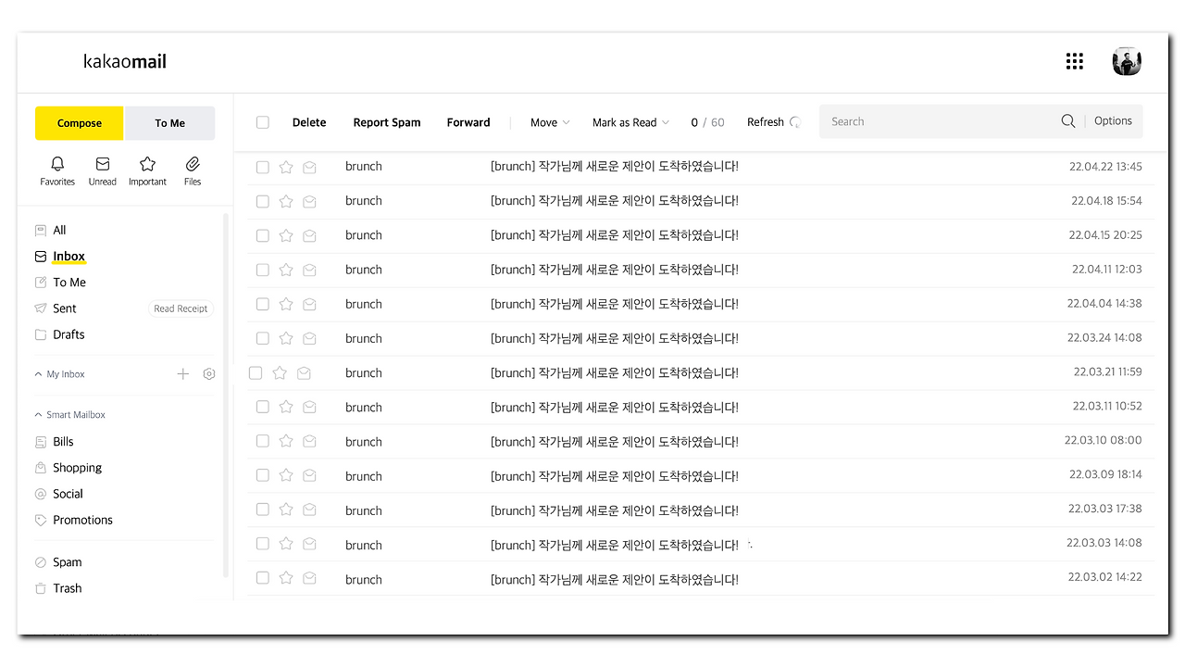The width and height of the screenshot is (1185, 667).
Task: Star the brunch mail dated 22.03.24 14:08
Action: (286, 338)
